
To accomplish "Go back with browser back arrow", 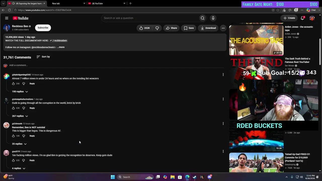I will [3, 10].
